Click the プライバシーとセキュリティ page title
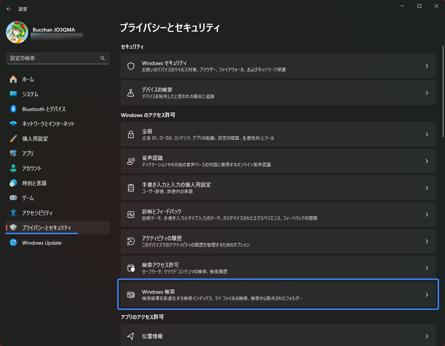This screenshot has height=346, width=445. coord(170,28)
